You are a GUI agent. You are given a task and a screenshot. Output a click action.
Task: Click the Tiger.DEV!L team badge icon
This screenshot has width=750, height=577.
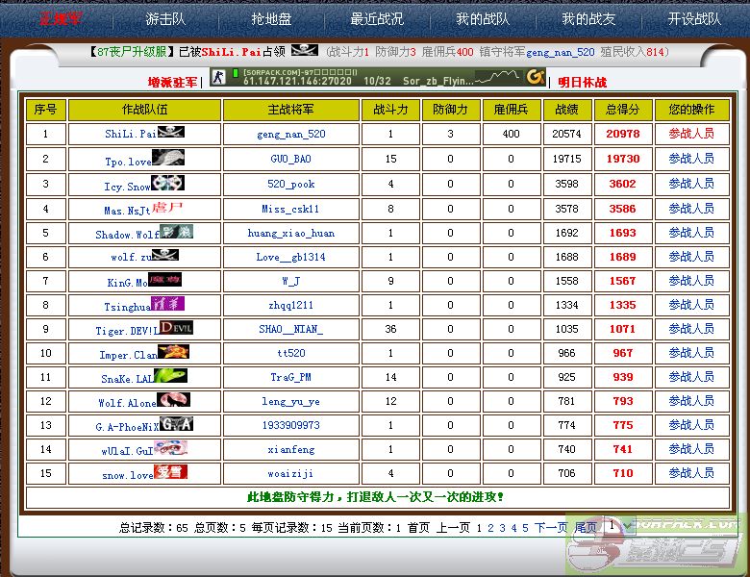coord(175,328)
